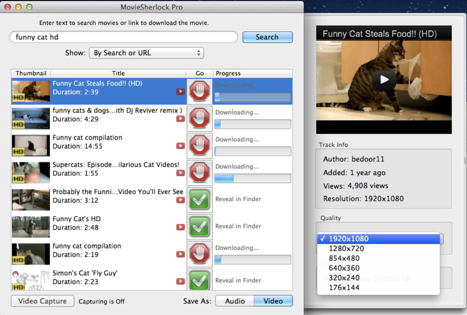Click the Progress column header
Viewport: 467px width, 315px height.
(253, 73)
